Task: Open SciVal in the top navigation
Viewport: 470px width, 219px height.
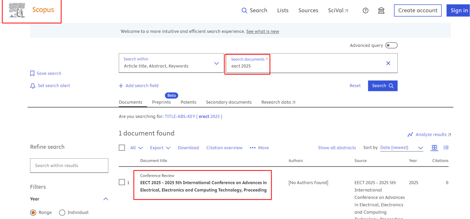Action: pyautogui.click(x=338, y=10)
